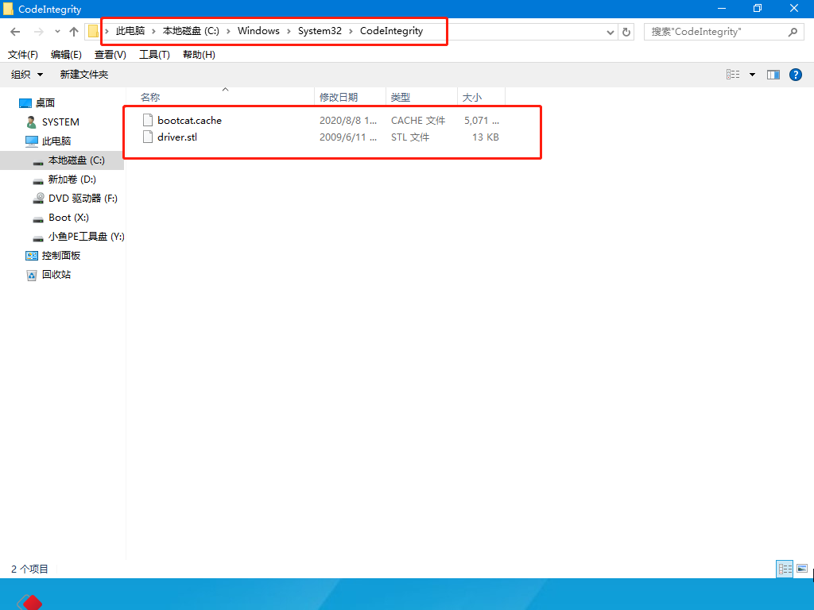Open the 工具(T) menu
Screen dimensions: 814x610
(154, 55)
